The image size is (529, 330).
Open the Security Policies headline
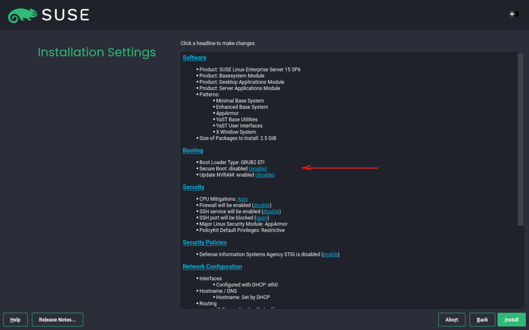(x=205, y=242)
